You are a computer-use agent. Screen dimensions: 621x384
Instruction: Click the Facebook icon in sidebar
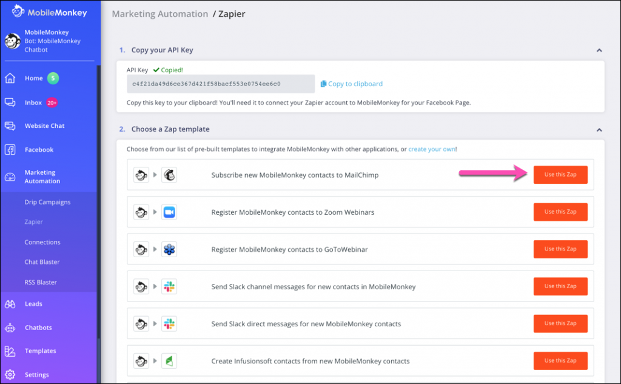point(10,149)
